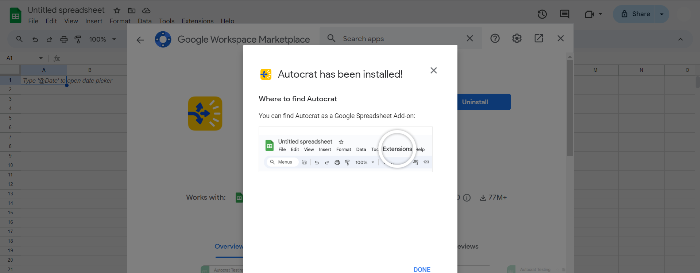Switch to the Overview tab

click(x=229, y=246)
